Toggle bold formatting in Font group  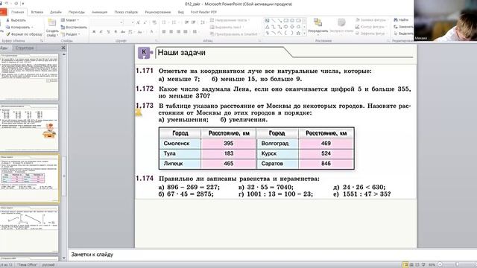[95, 31]
